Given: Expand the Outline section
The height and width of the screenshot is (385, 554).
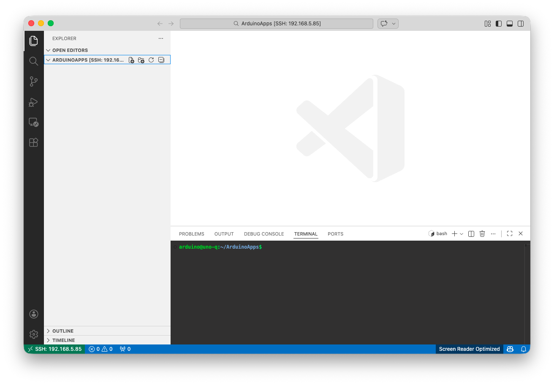Looking at the screenshot, I should (x=107, y=331).
